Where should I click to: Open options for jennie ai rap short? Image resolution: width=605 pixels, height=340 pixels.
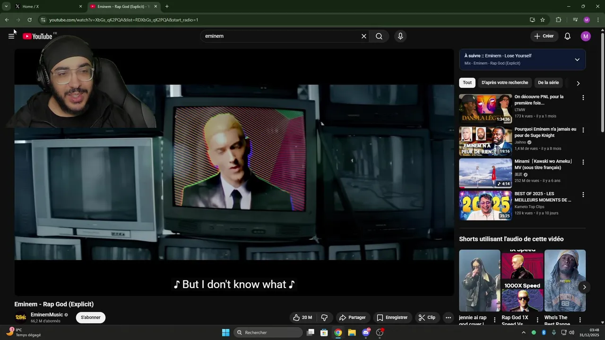[495, 320]
